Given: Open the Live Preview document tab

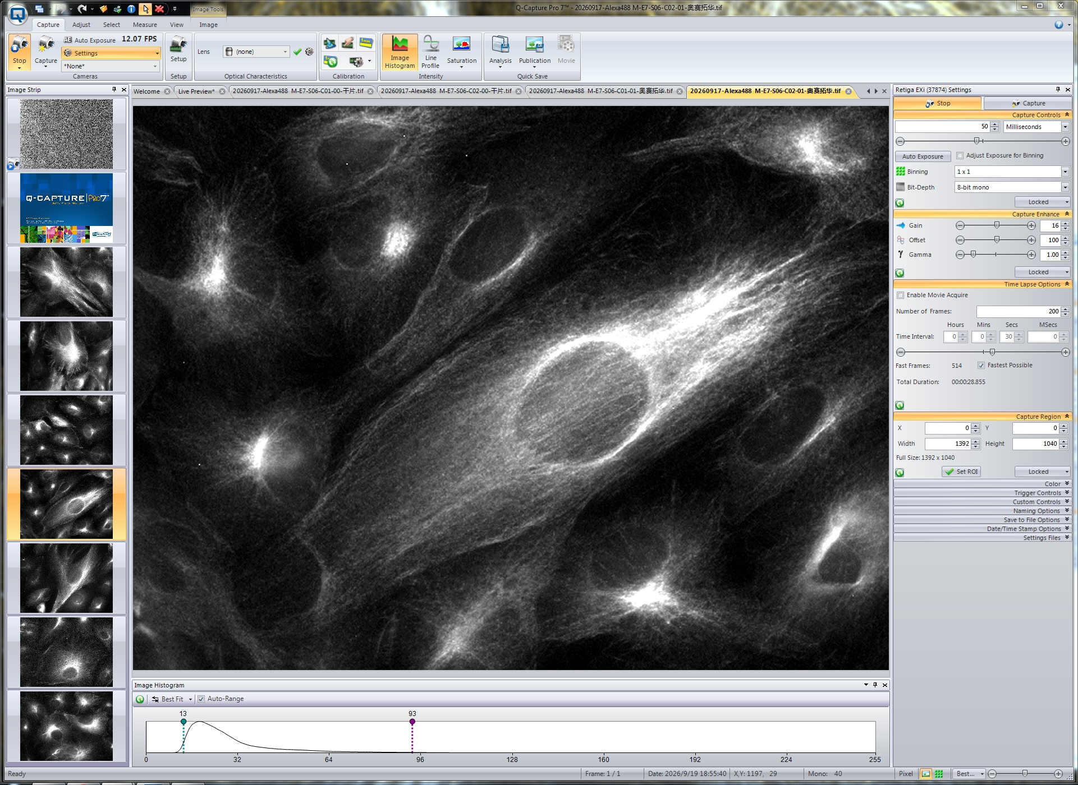Looking at the screenshot, I should coord(196,91).
